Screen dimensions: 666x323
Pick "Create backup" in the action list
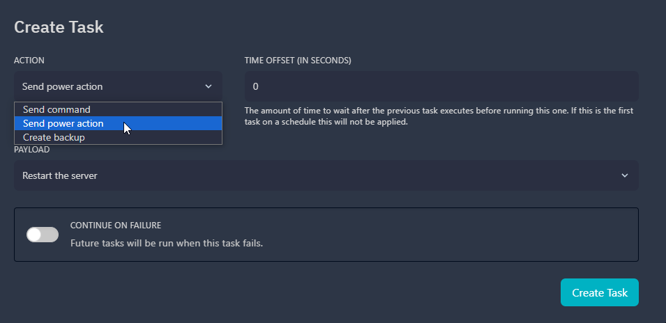[x=54, y=137]
